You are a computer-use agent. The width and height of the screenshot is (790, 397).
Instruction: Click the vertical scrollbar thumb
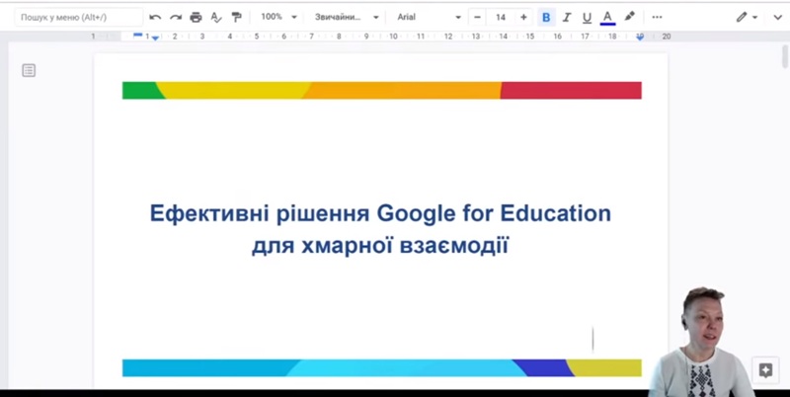click(784, 56)
